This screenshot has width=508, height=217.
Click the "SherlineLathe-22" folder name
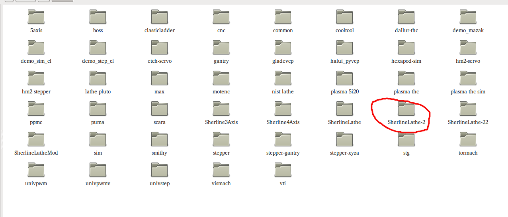pyautogui.click(x=468, y=122)
